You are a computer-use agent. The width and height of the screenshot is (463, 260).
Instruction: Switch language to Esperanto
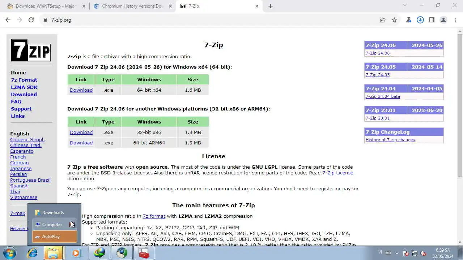[x=22, y=151]
